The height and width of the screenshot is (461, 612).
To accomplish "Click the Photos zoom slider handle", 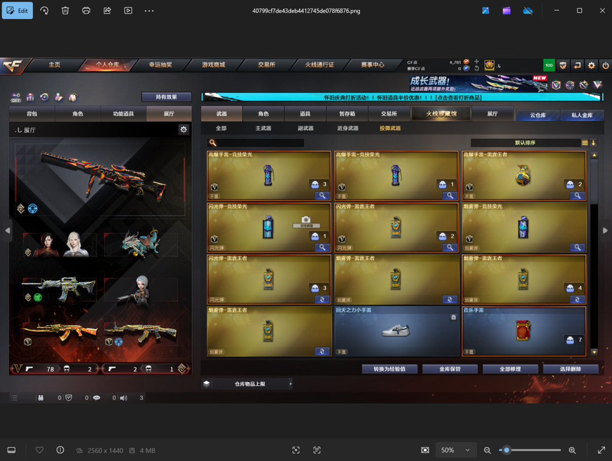I will pyautogui.click(x=507, y=450).
